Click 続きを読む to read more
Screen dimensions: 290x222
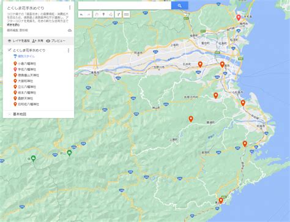coord(13,25)
